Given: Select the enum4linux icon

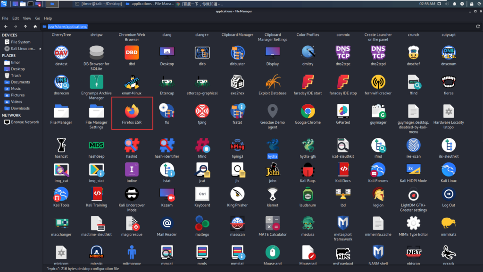Looking at the screenshot, I should [x=132, y=82].
